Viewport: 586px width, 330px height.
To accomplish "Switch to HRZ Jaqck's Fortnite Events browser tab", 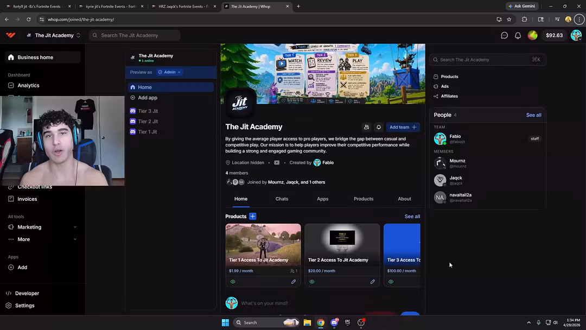I will tap(183, 7).
